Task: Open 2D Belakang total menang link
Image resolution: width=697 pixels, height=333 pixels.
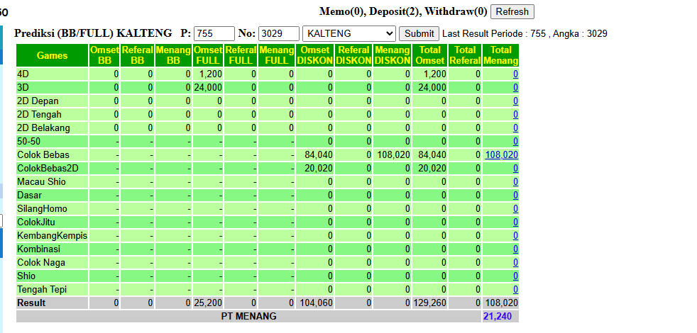Action: [515, 128]
